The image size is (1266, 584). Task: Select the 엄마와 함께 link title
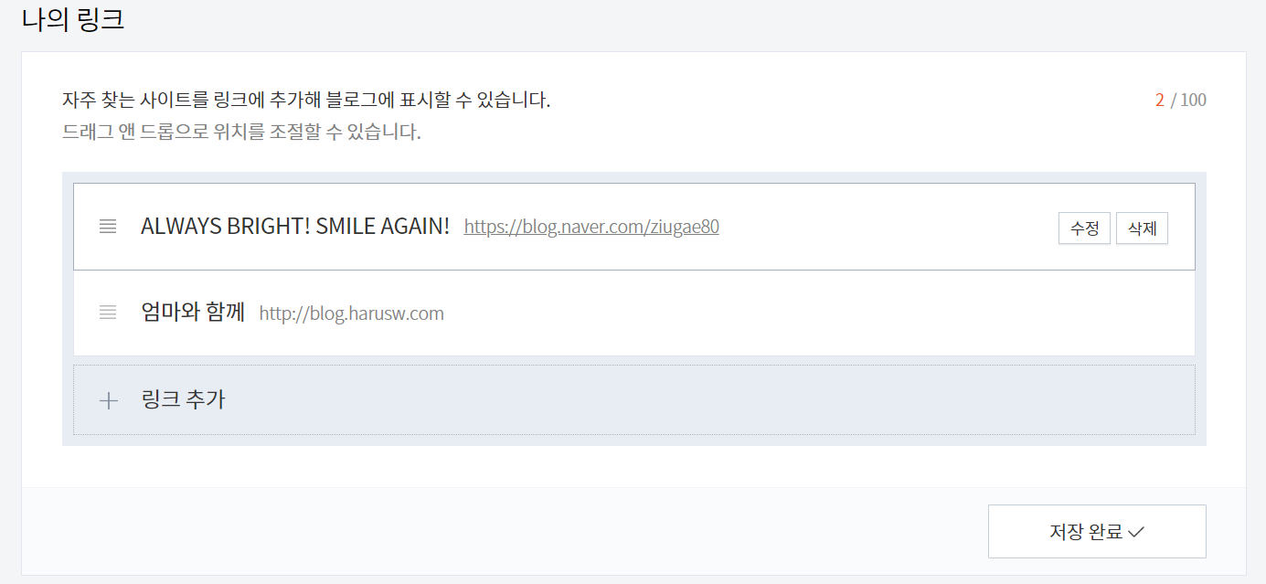191,313
